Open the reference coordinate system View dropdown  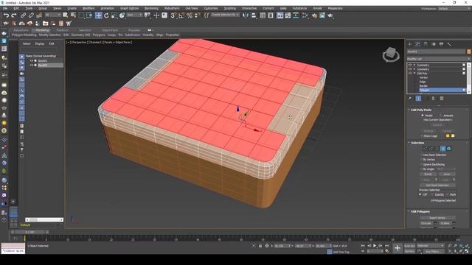[134, 15]
